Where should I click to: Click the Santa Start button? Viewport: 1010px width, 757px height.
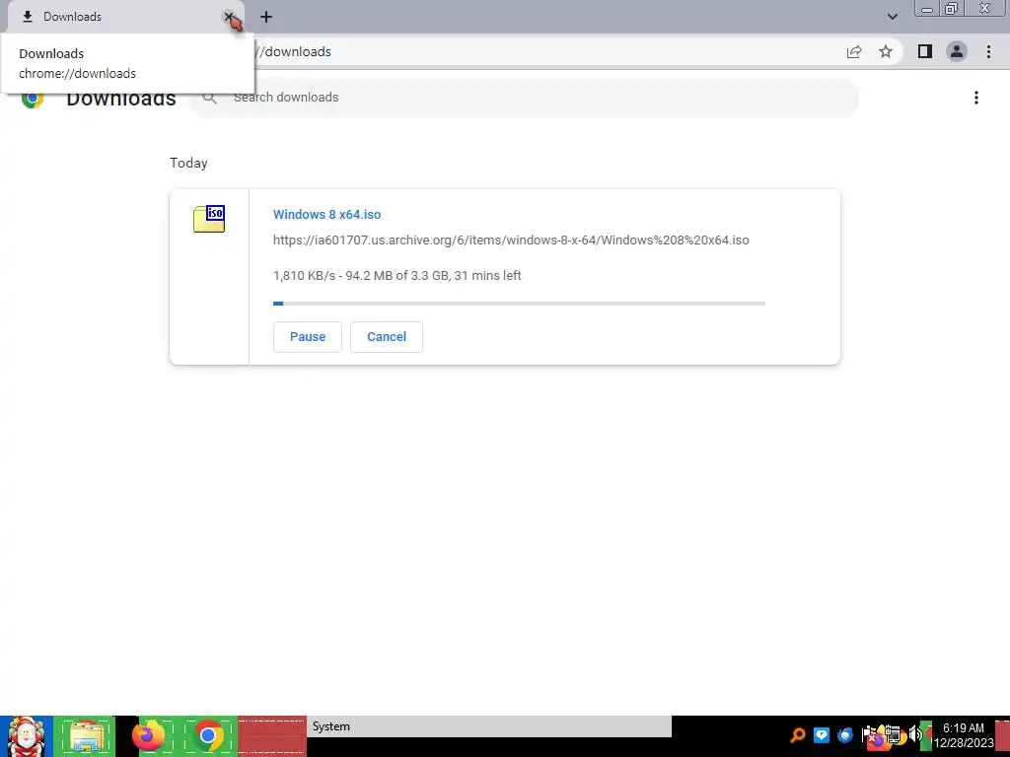[x=26, y=736]
